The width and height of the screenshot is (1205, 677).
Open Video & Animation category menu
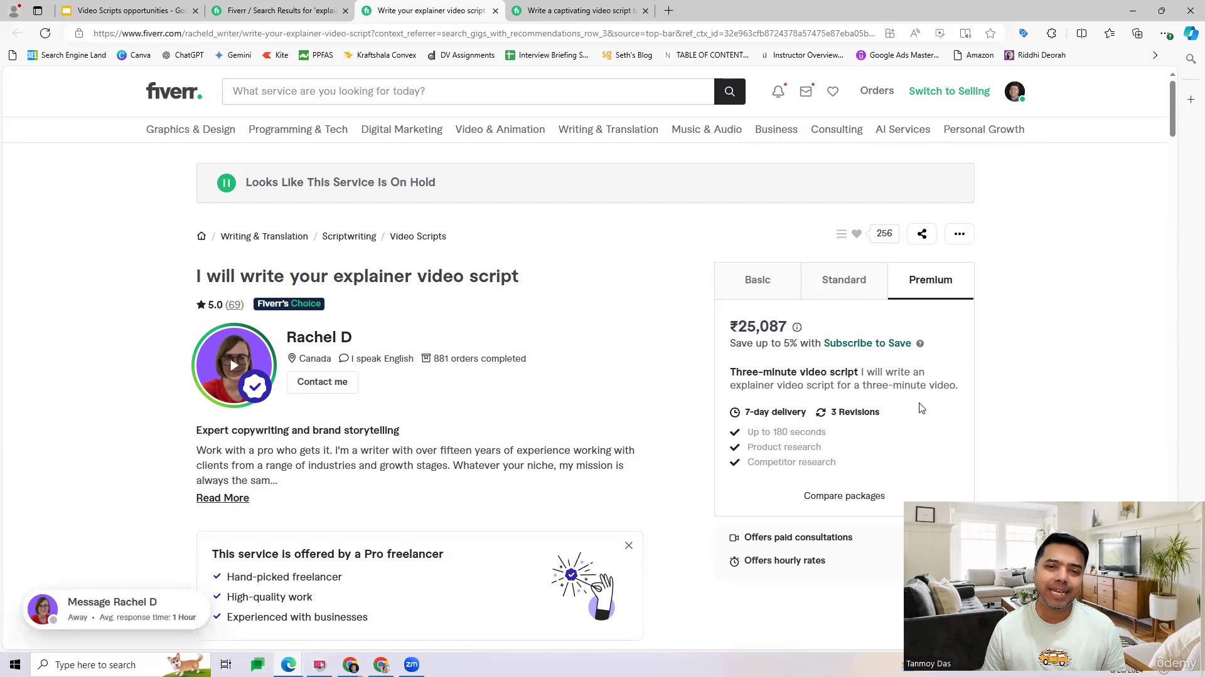coord(500,130)
